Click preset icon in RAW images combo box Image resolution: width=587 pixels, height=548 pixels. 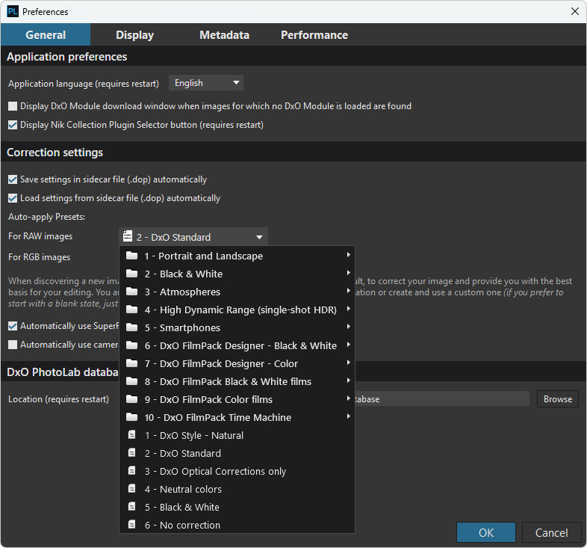tap(128, 236)
